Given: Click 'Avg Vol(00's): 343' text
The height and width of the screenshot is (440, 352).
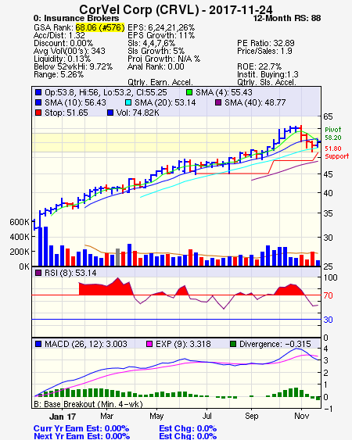Looking at the screenshot, I should click(x=70, y=51).
